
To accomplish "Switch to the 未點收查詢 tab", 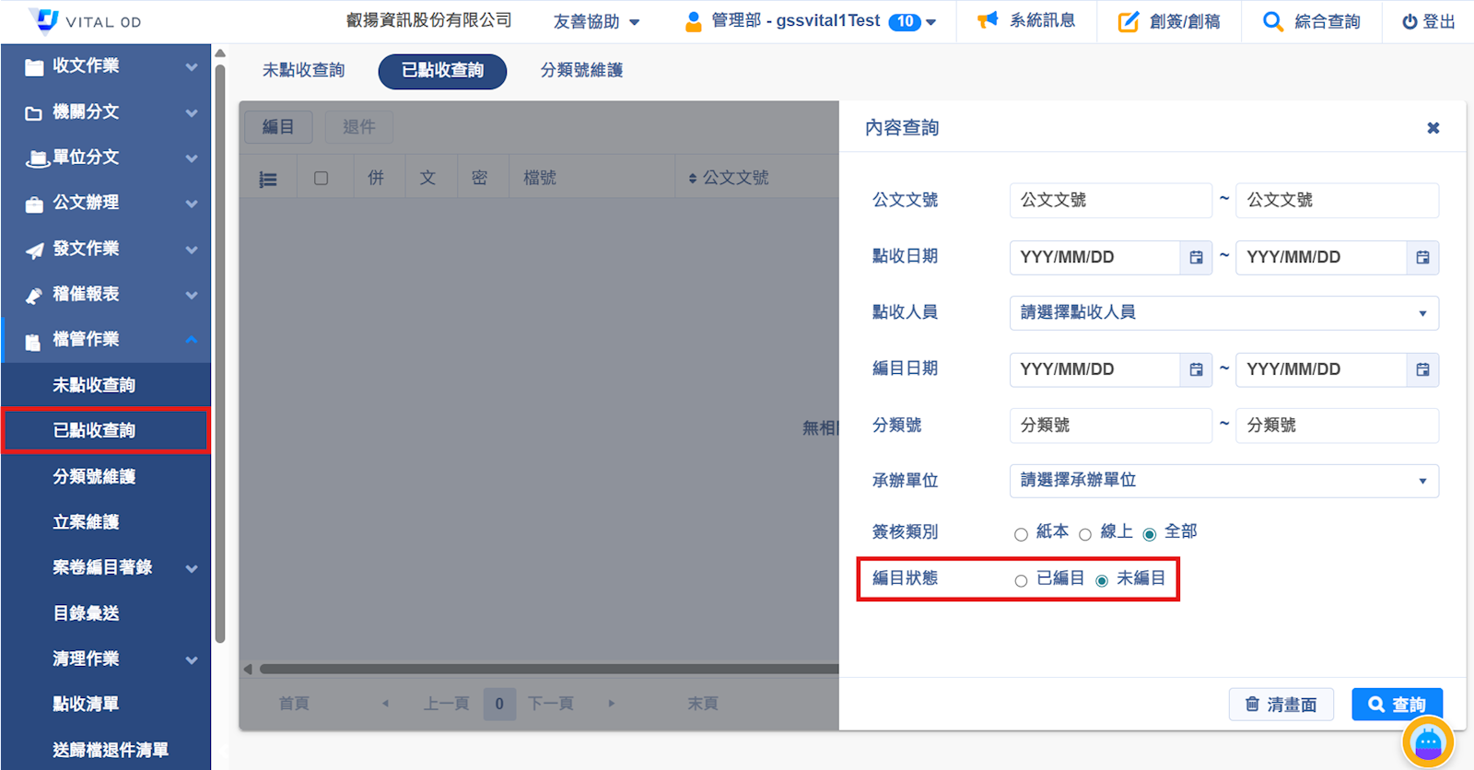I will (303, 71).
